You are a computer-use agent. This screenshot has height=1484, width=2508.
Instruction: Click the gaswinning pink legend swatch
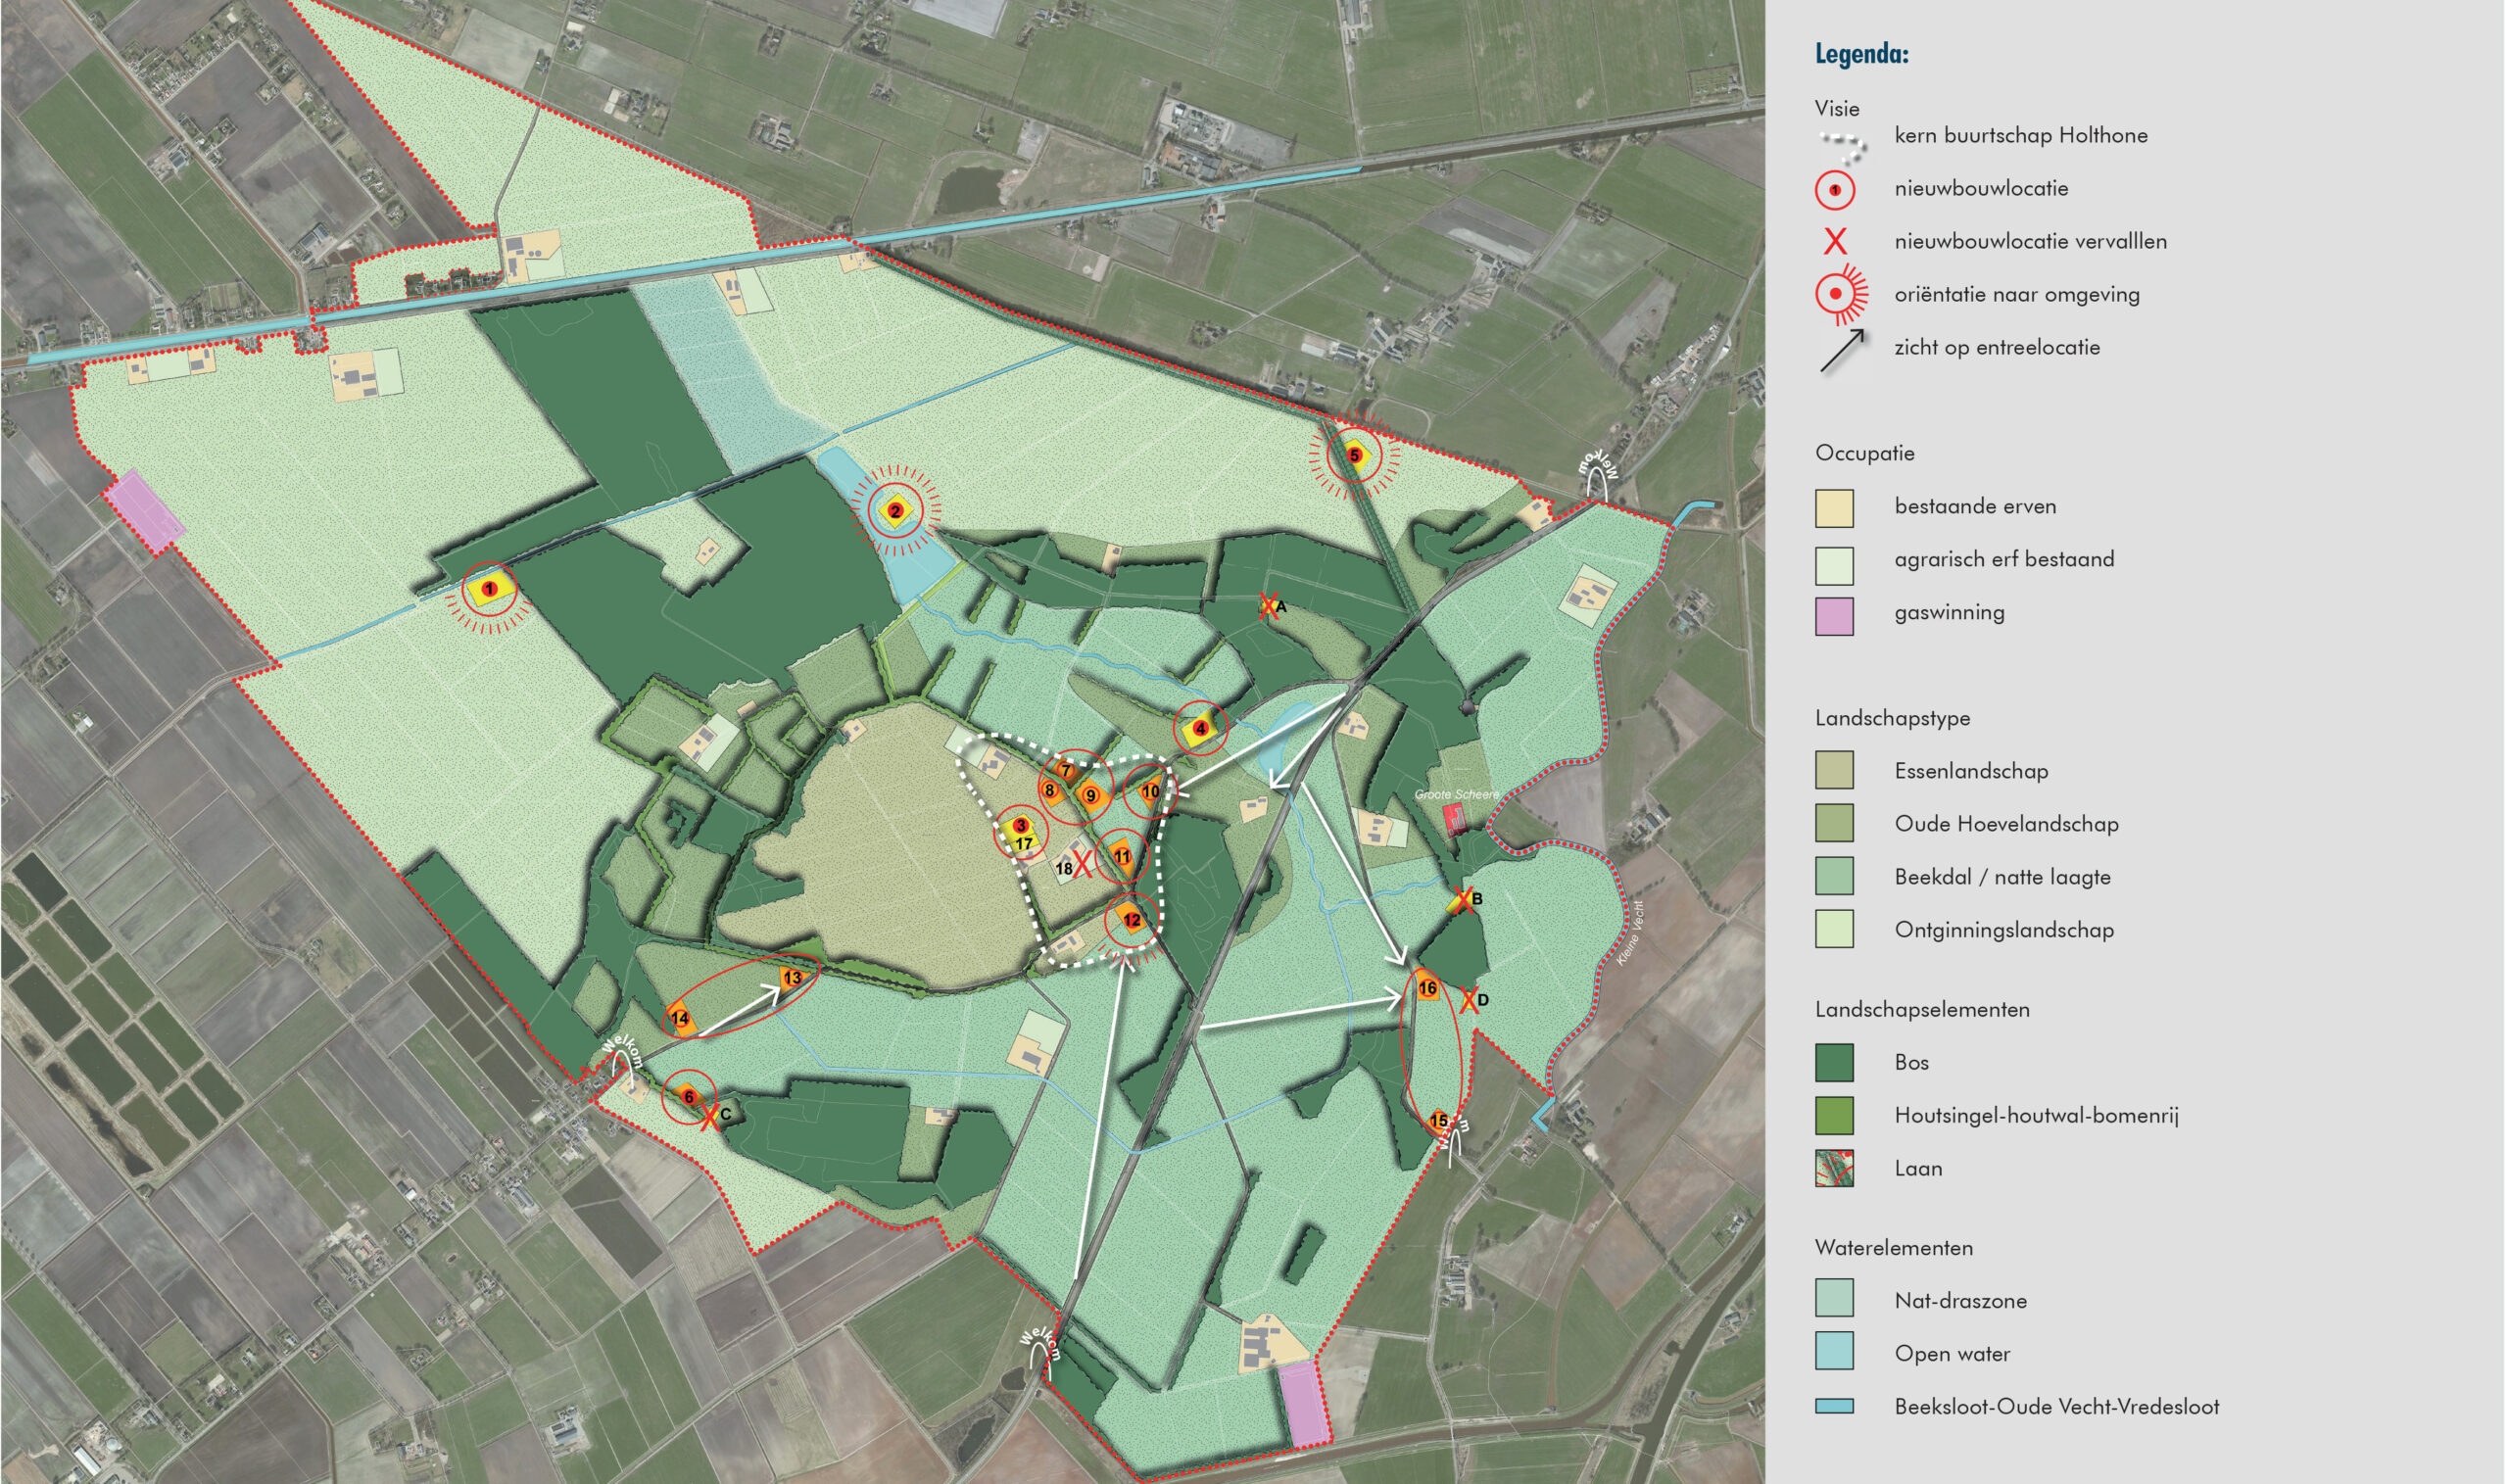(1834, 616)
